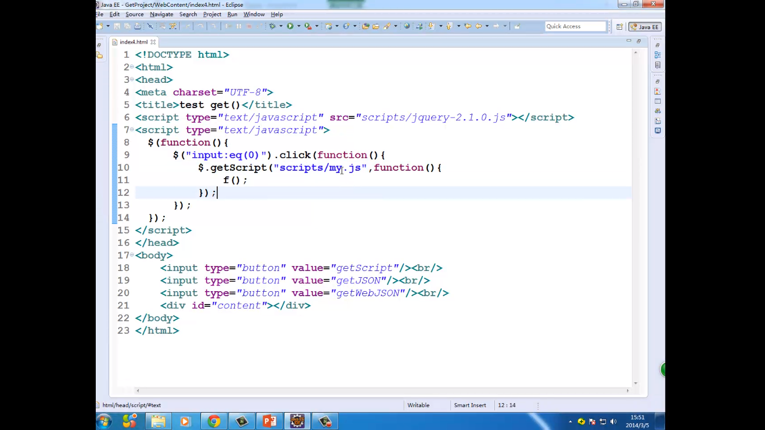Click the Last Edit Location arrow icon
Viewport: 765px width, 430px height.
coord(468,26)
